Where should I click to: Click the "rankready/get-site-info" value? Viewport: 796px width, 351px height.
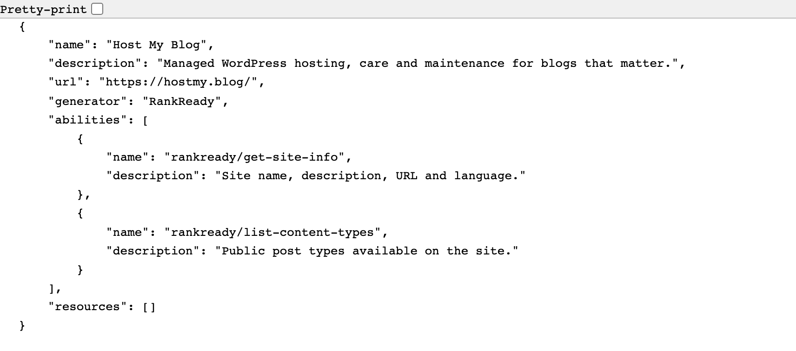pos(254,157)
